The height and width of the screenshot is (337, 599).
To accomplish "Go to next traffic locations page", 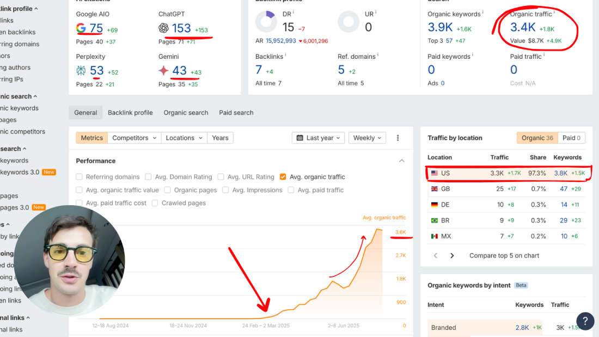I will click(452, 256).
